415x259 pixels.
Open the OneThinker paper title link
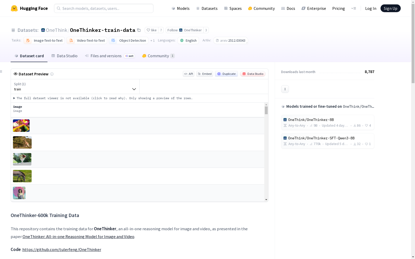(78, 236)
